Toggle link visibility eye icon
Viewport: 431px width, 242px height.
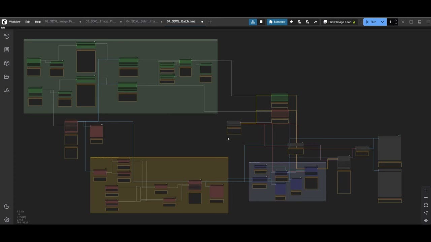pyautogui.click(x=426, y=220)
